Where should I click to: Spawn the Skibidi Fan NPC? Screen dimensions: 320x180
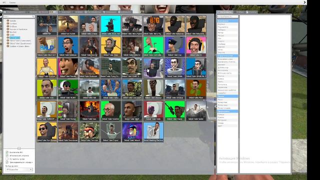47,25
